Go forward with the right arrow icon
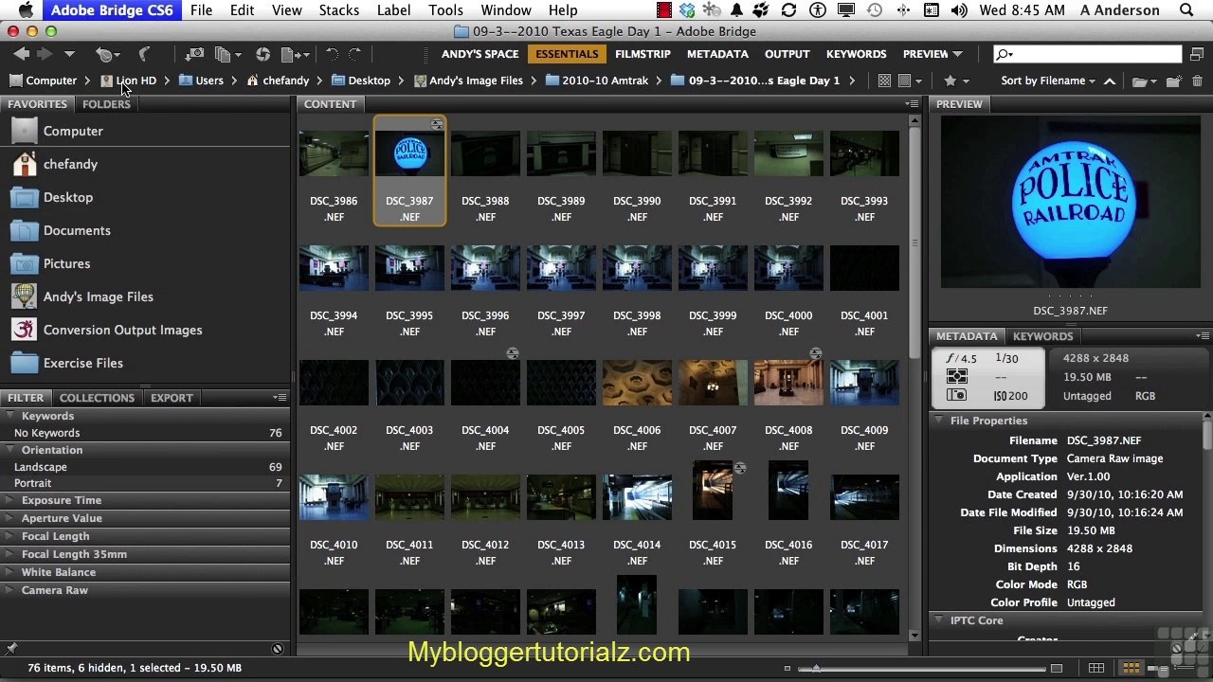The width and height of the screenshot is (1213, 682). (45, 54)
